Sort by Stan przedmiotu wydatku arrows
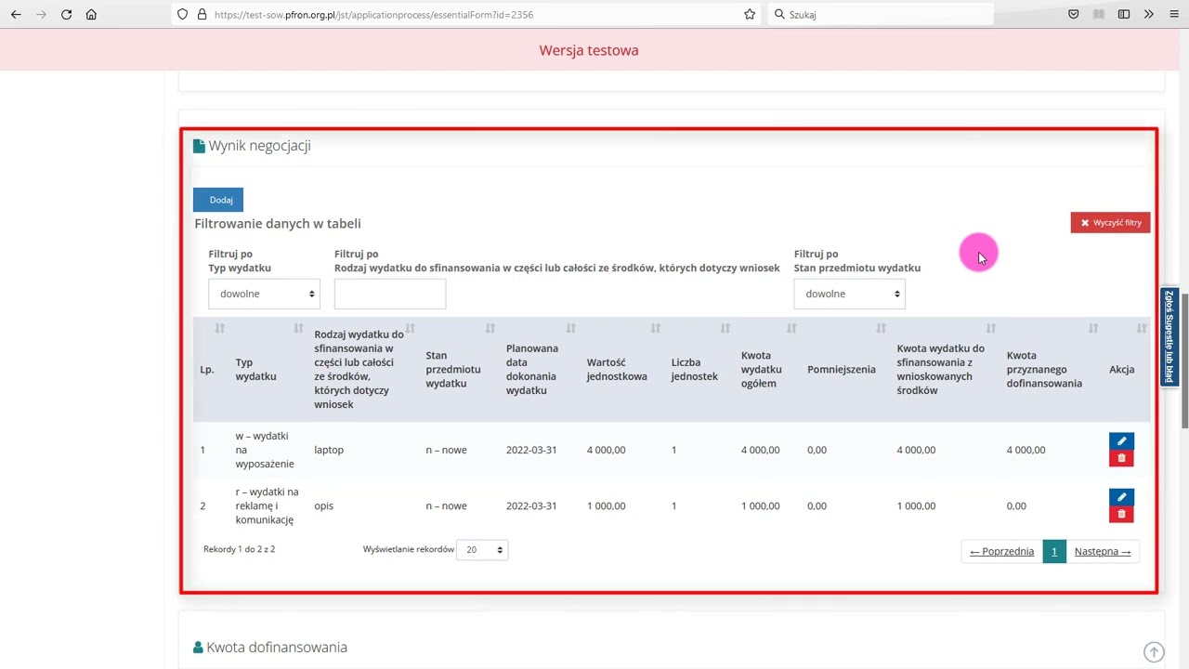1189x669 pixels. [x=490, y=328]
